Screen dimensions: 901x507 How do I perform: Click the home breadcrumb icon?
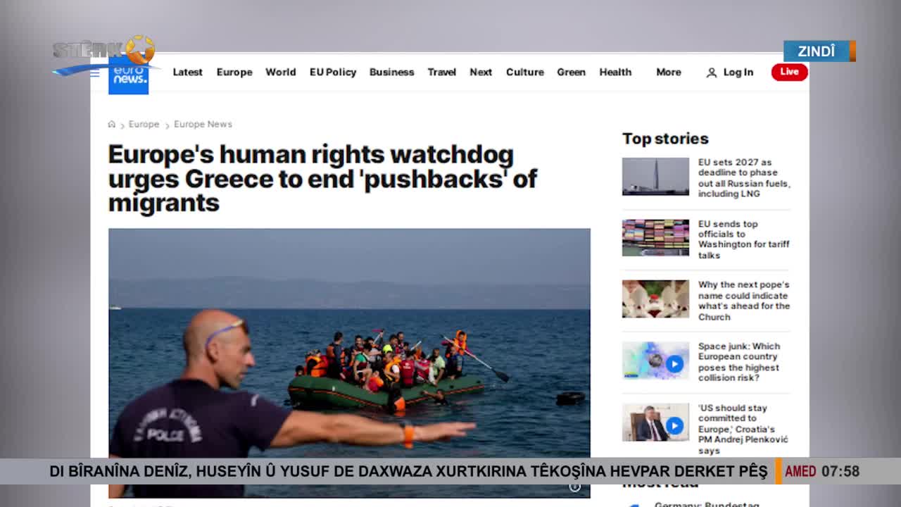[111, 124]
